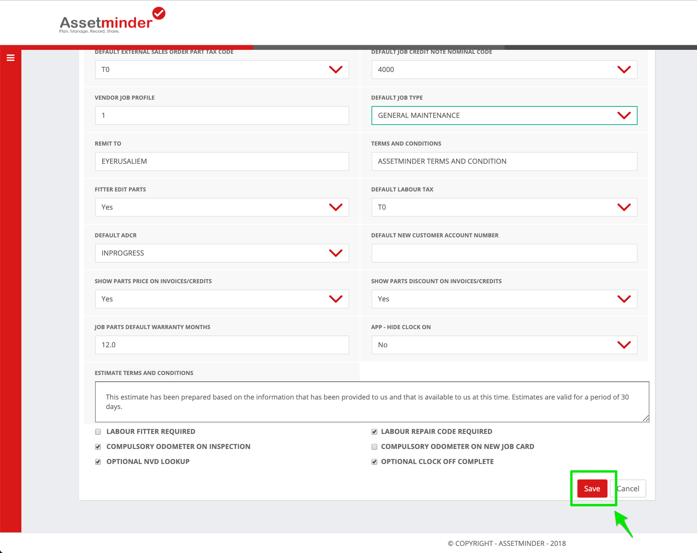Open Default Job Credit Note Nominal Code dropdown
Image resolution: width=697 pixels, height=553 pixels.
tap(504, 70)
